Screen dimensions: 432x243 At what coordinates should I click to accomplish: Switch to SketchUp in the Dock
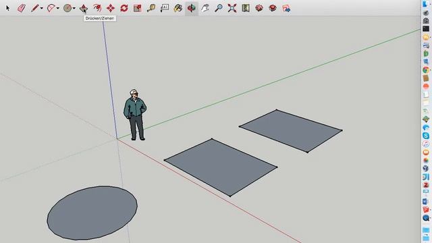pos(426,210)
